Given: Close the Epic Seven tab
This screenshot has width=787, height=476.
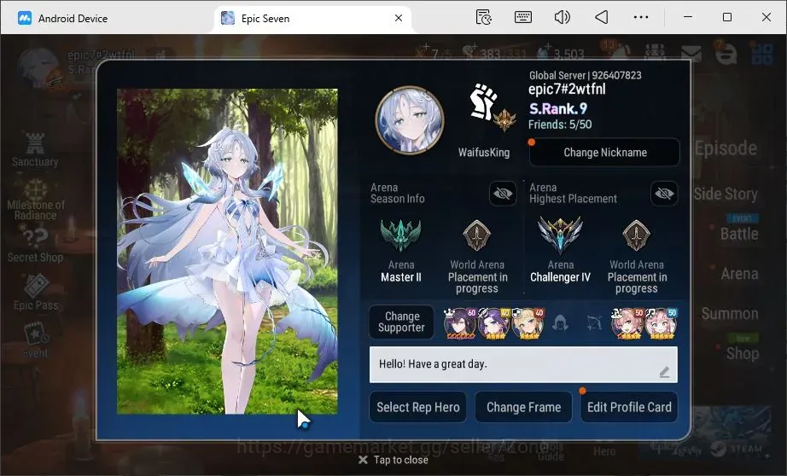Looking at the screenshot, I should [x=399, y=18].
